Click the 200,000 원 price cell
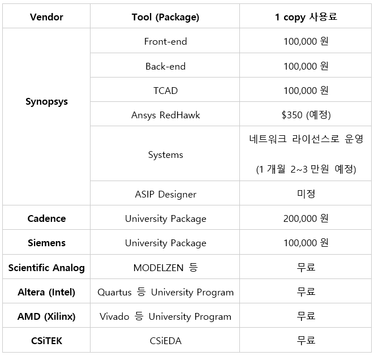Screen dimensions: 374x356 coord(306,218)
